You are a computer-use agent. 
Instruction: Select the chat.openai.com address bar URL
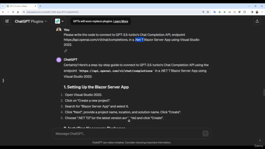click(x=53, y=12)
